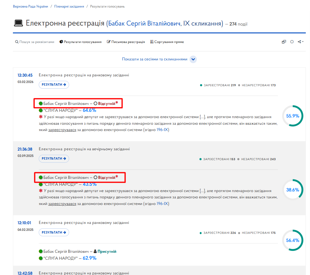The height and width of the screenshot is (275, 310).
Task: Click Електронна реєстрація на вечірньому засіданні title
Action: pos(84,149)
